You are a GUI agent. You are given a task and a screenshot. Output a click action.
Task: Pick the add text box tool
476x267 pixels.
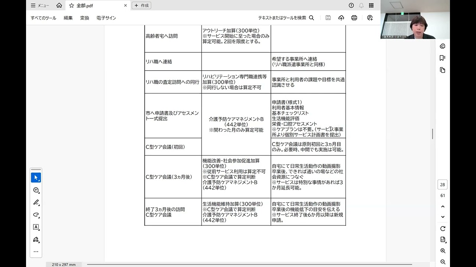pyautogui.click(x=36, y=227)
